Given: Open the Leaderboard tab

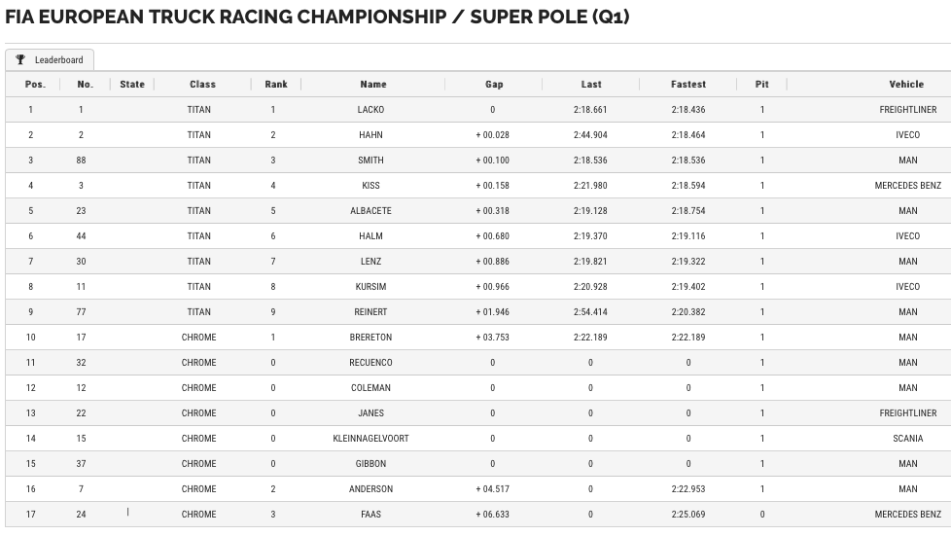Looking at the screenshot, I should (x=50, y=59).
